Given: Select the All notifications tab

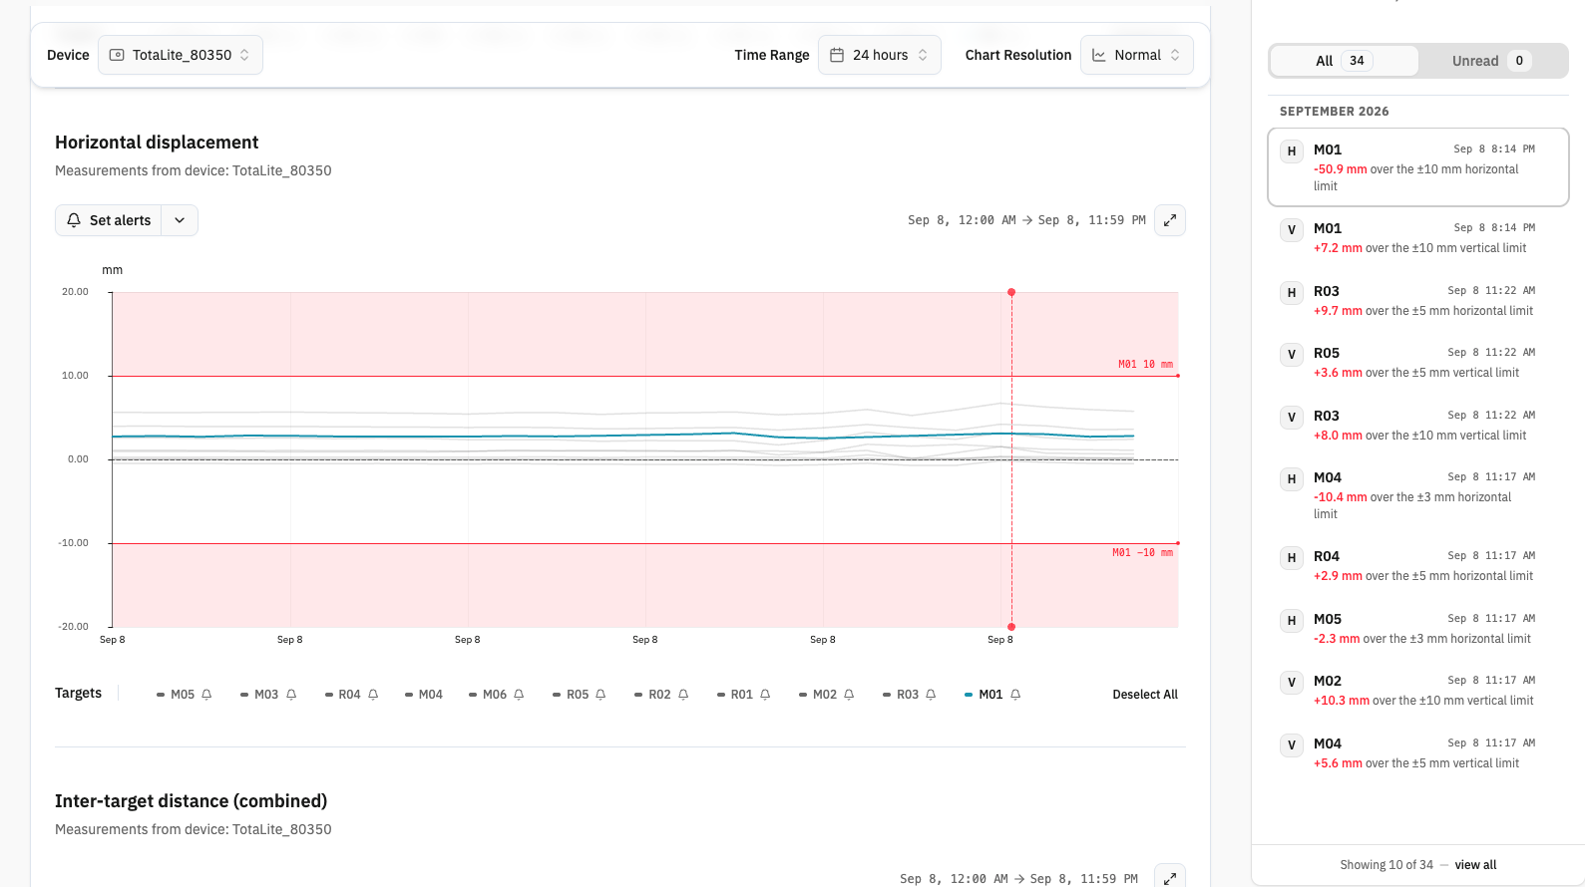Looking at the screenshot, I should 1345,61.
